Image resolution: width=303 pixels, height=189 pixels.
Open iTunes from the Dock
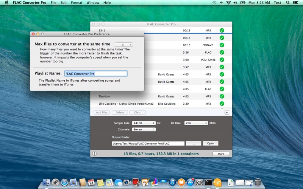(x=172, y=182)
